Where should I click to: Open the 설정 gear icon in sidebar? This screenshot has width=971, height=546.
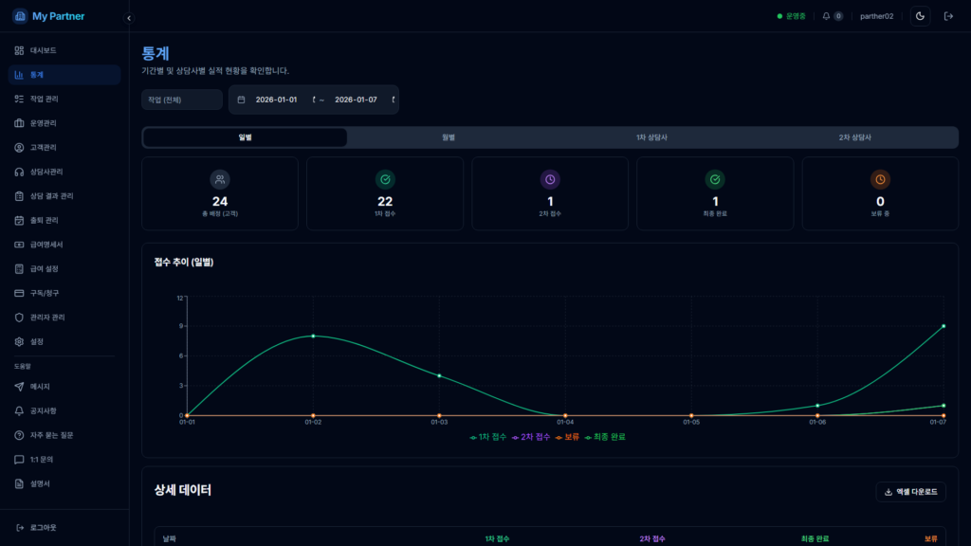click(19, 341)
